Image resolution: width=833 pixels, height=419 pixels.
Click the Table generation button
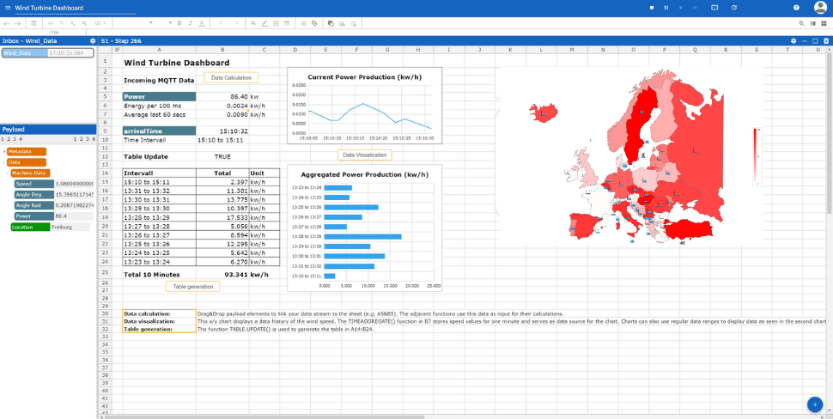tap(192, 286)
